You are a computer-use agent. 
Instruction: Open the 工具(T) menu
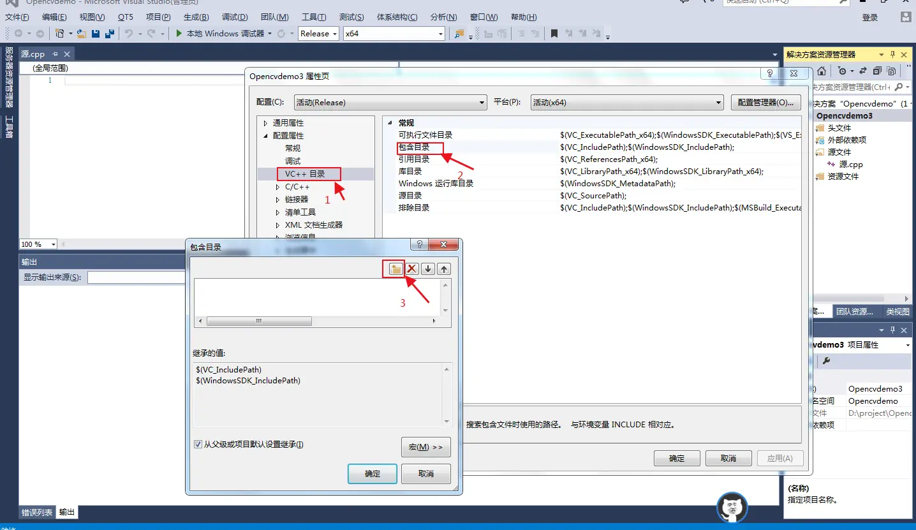pos(314,17)
